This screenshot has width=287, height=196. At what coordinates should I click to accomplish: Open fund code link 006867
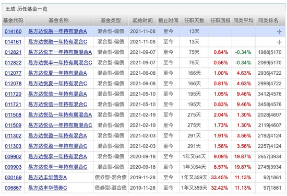point(13,188)
